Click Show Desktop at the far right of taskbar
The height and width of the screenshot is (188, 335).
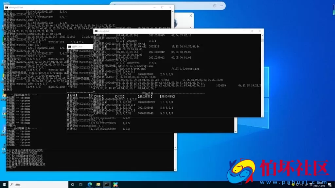coord(334,184)
